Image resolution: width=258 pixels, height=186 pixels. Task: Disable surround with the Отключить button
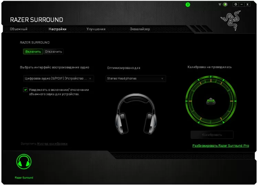(x=53, y=52)
